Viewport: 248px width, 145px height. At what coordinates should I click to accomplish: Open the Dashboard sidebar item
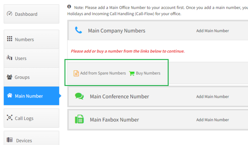[x=31, y=14]
